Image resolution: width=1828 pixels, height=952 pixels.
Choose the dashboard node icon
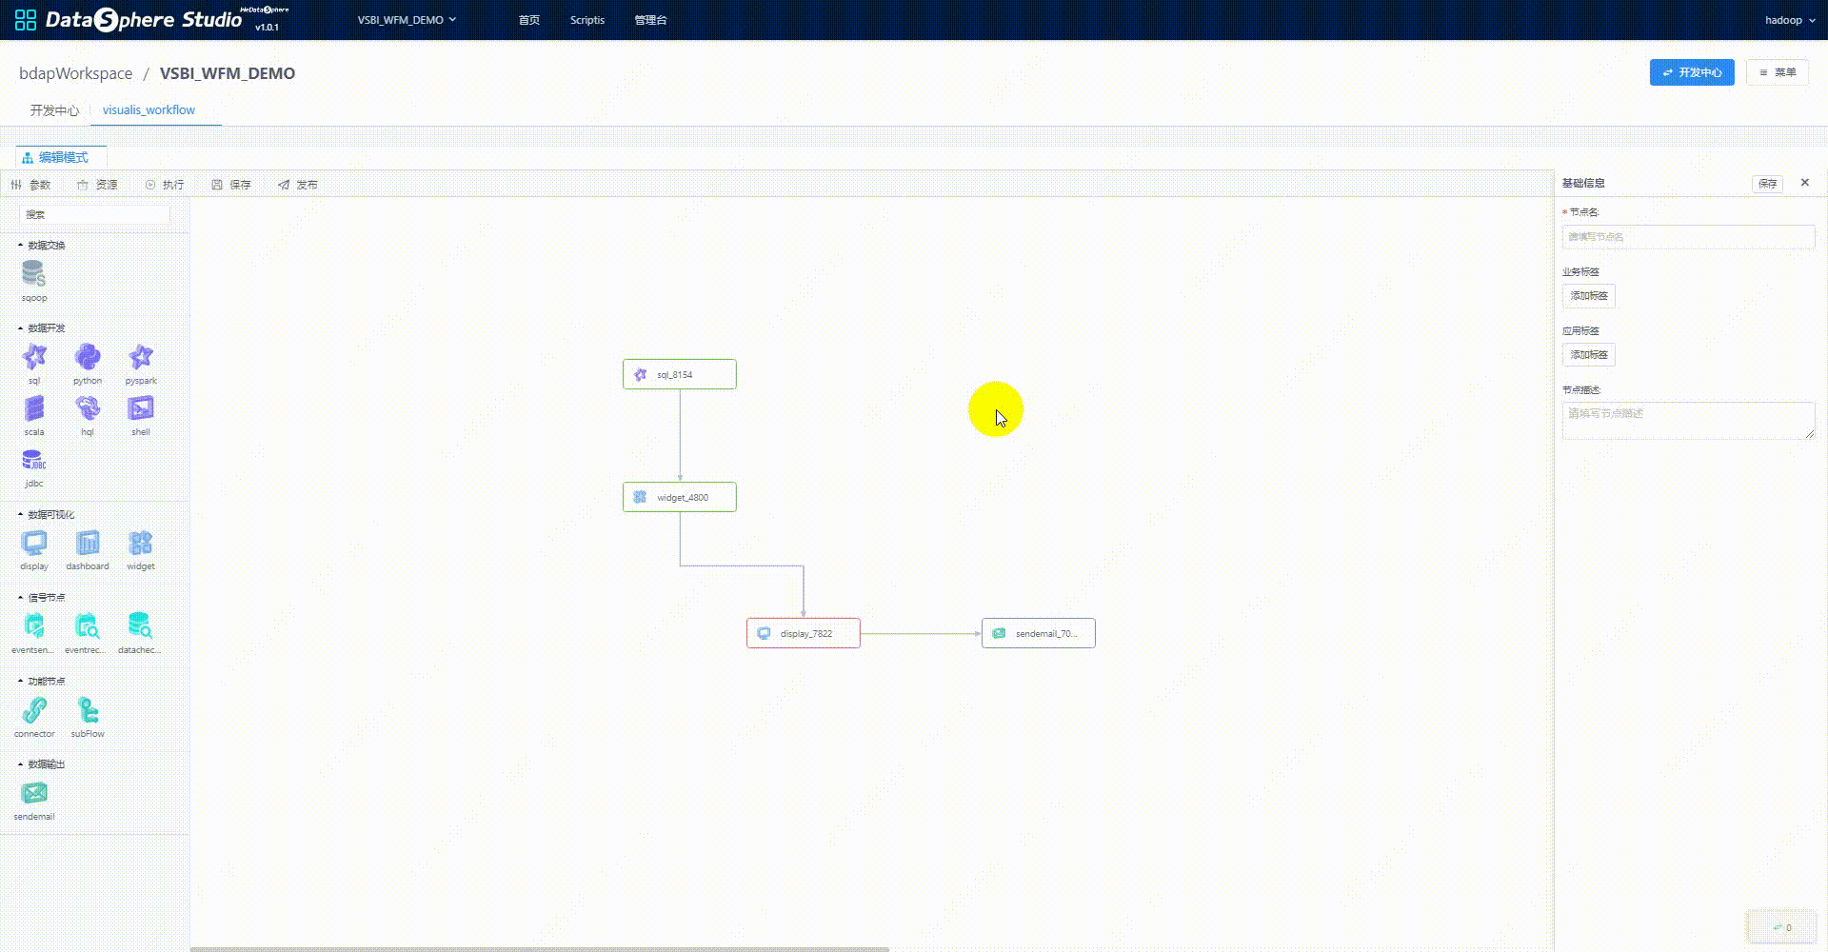tap(88, 544)
